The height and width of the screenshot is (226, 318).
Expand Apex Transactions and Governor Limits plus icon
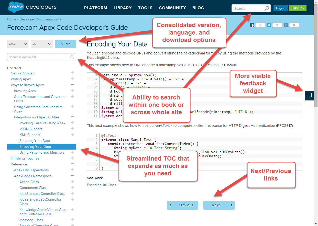click(x=72, y=97)
